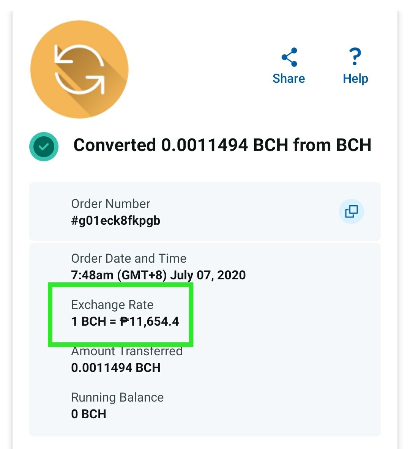Tap the Share icon
Viewport: 410px width, 449px height.
coord(289,57)
